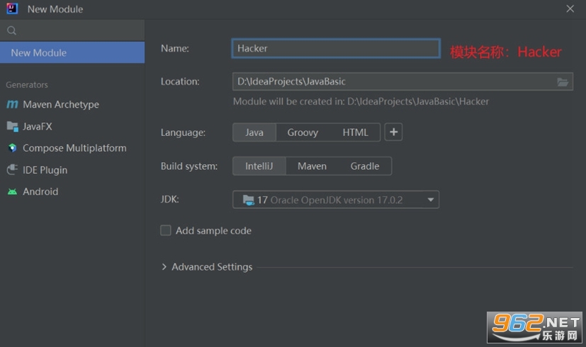Select New Module in the sidebar
This screenshot has width=586, height=347.
(72, 52)
